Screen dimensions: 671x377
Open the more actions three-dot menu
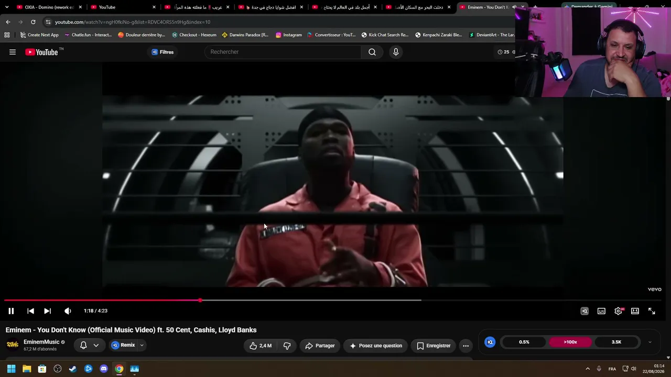(x=466, y=346)
